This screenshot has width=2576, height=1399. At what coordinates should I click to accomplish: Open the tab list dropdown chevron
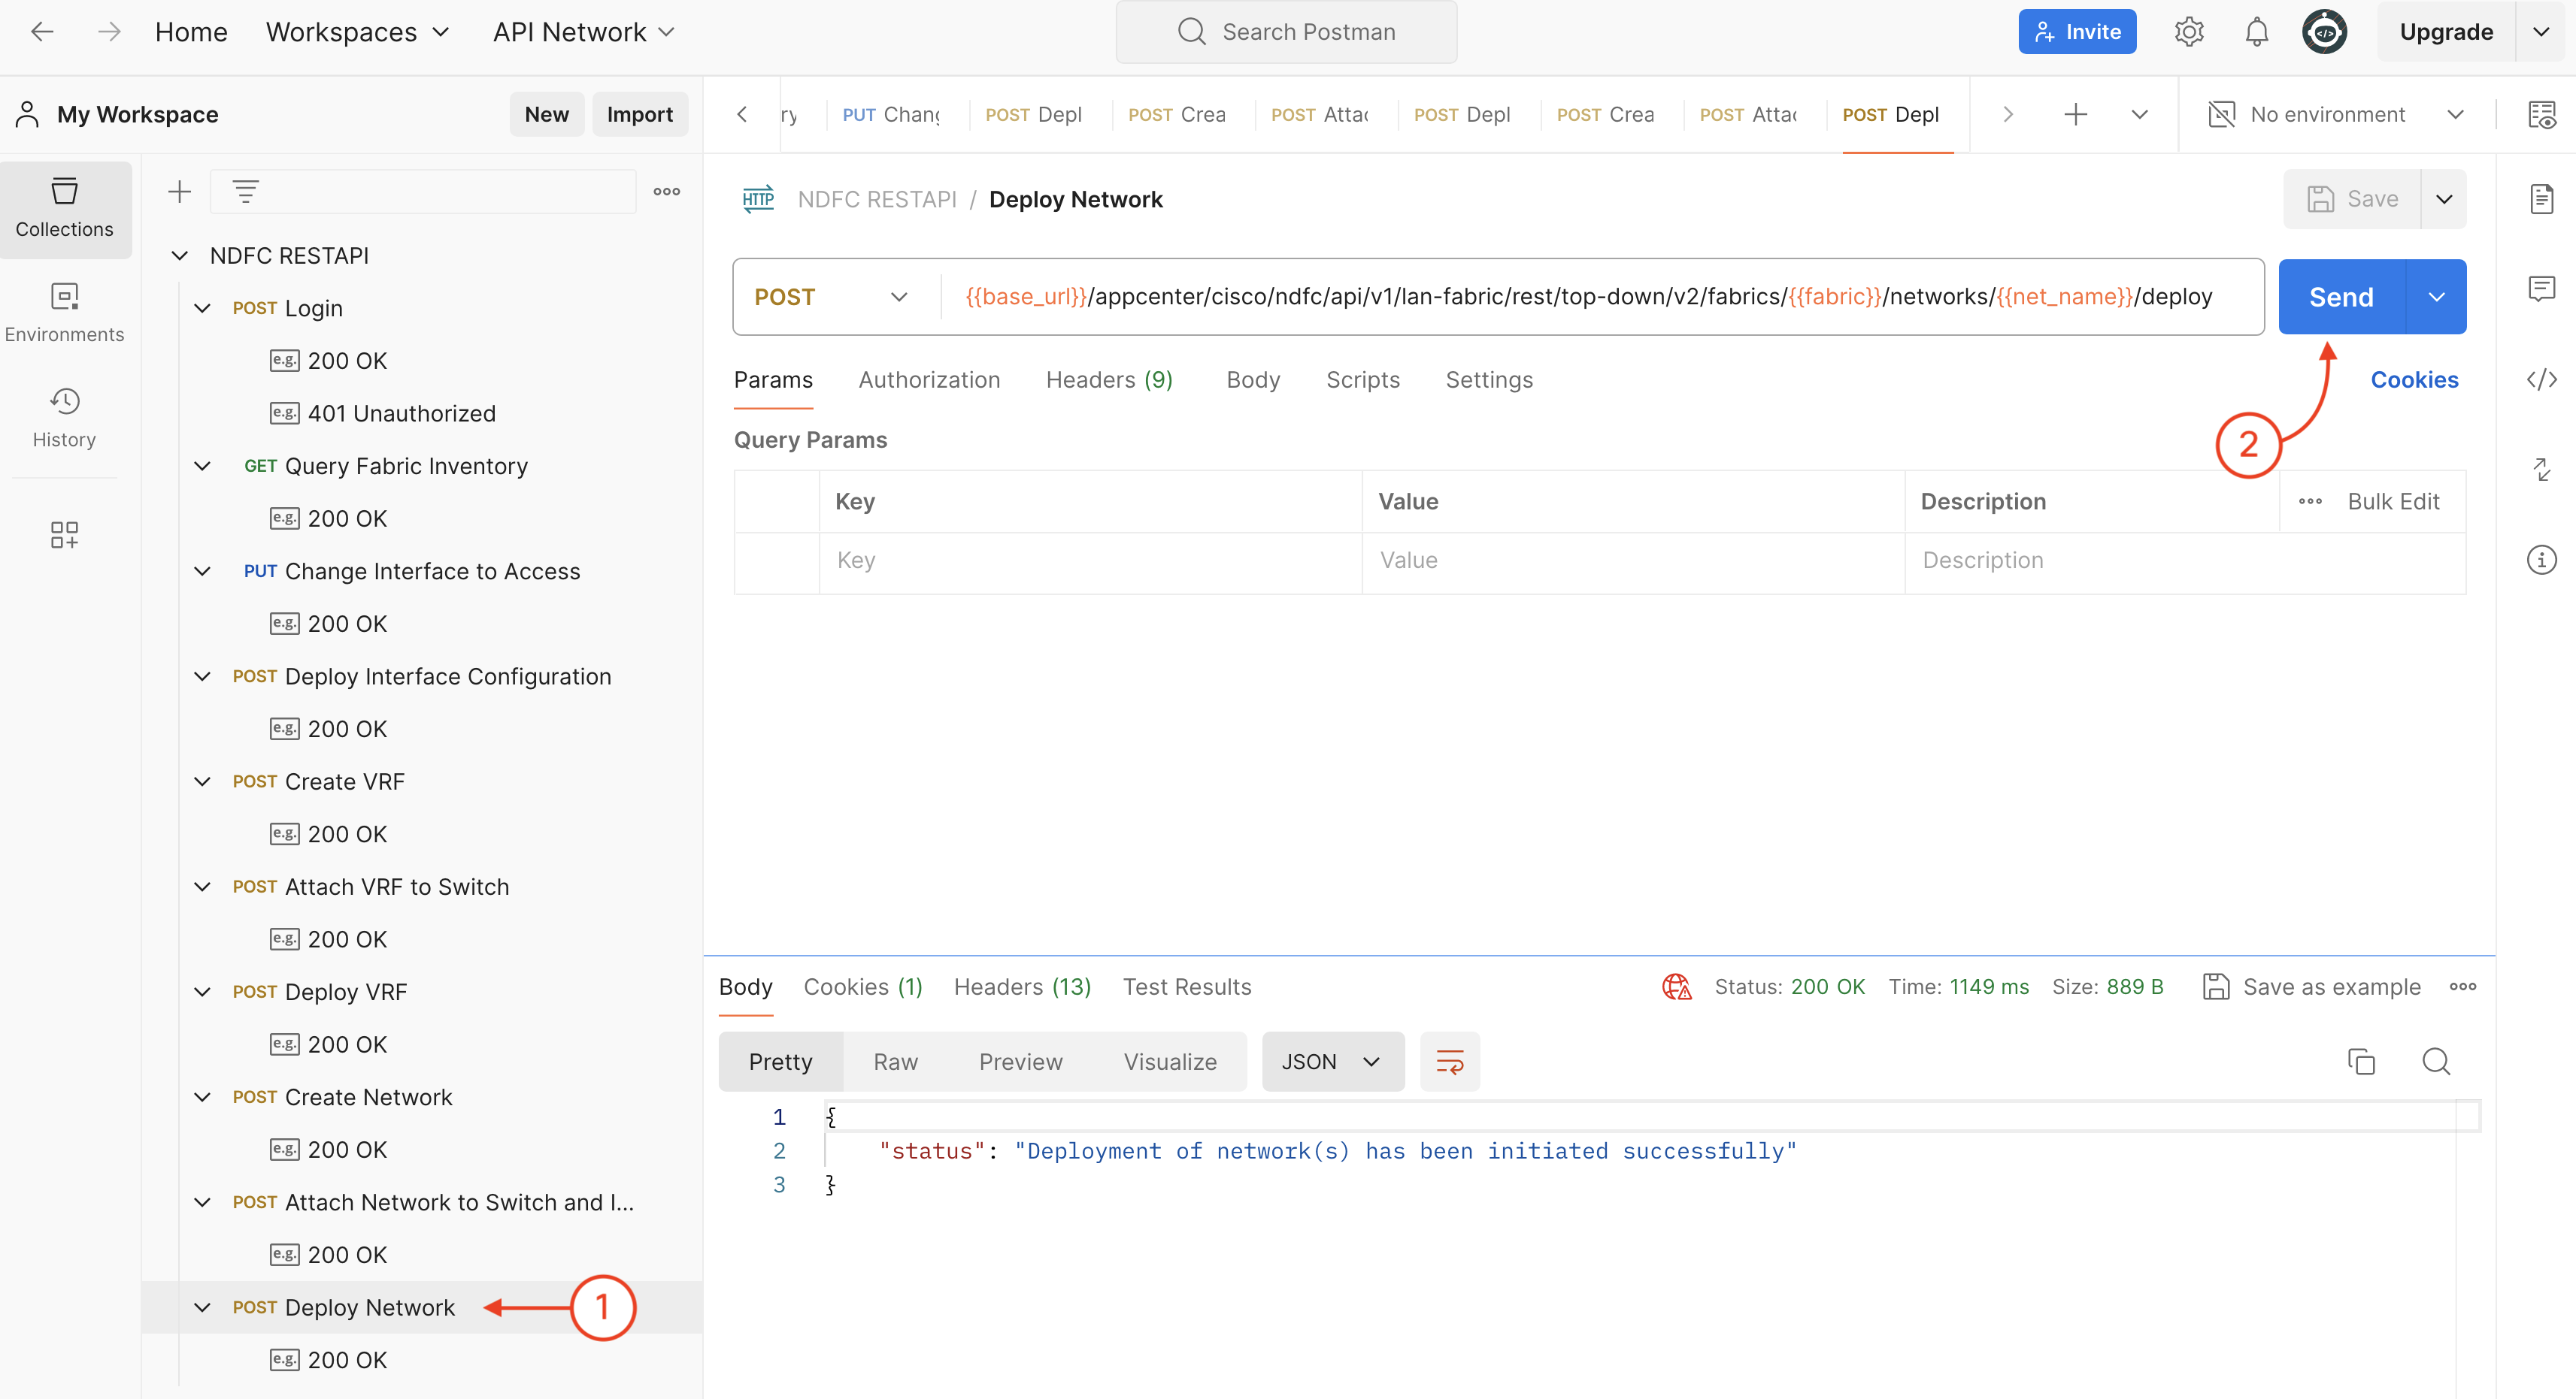tap(2139, 114)
